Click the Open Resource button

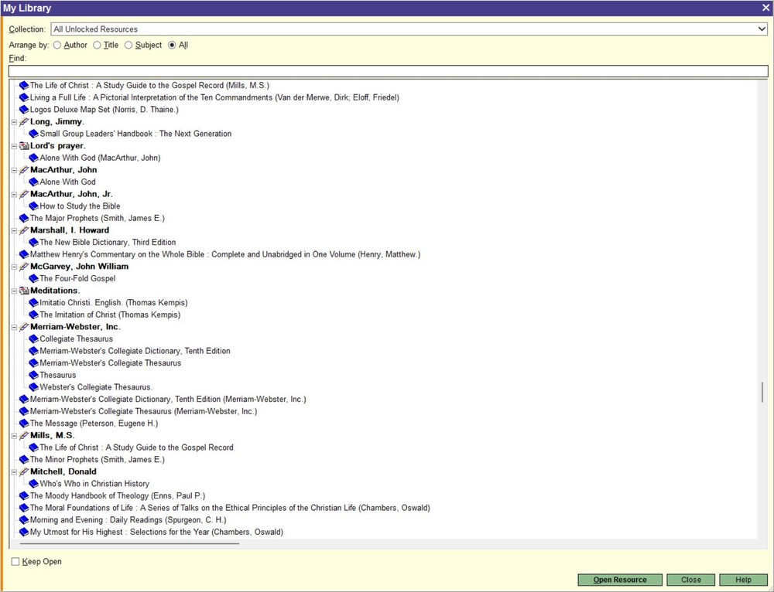tap(619, 580)
